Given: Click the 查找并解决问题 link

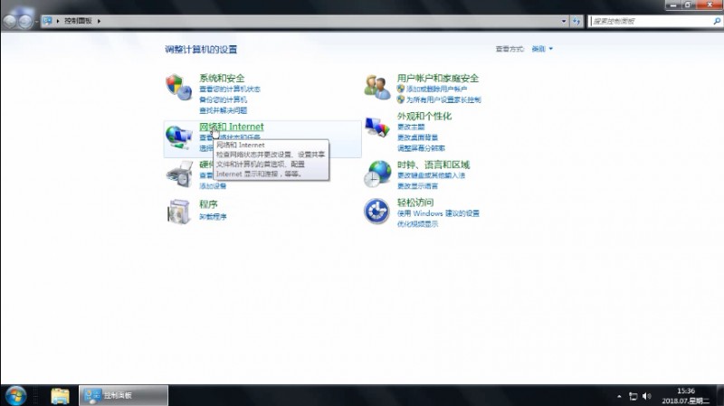Looking at the screenshot, I should pyautogui.click(x=223, y=109).
